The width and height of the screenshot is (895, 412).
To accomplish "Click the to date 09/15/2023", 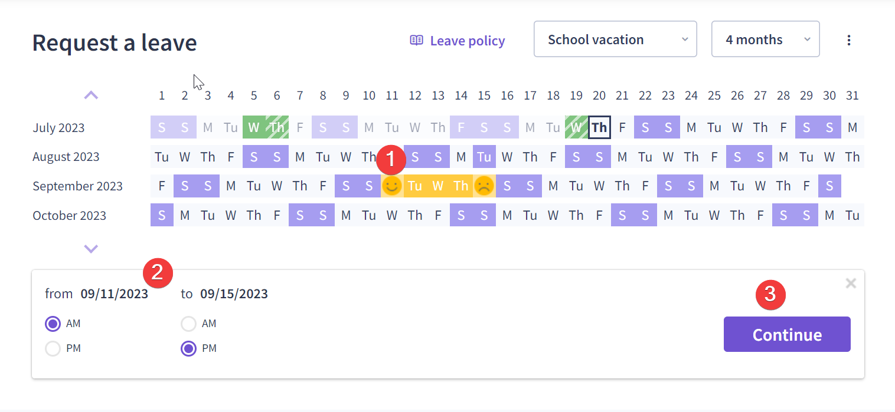I will coord(234,294).
